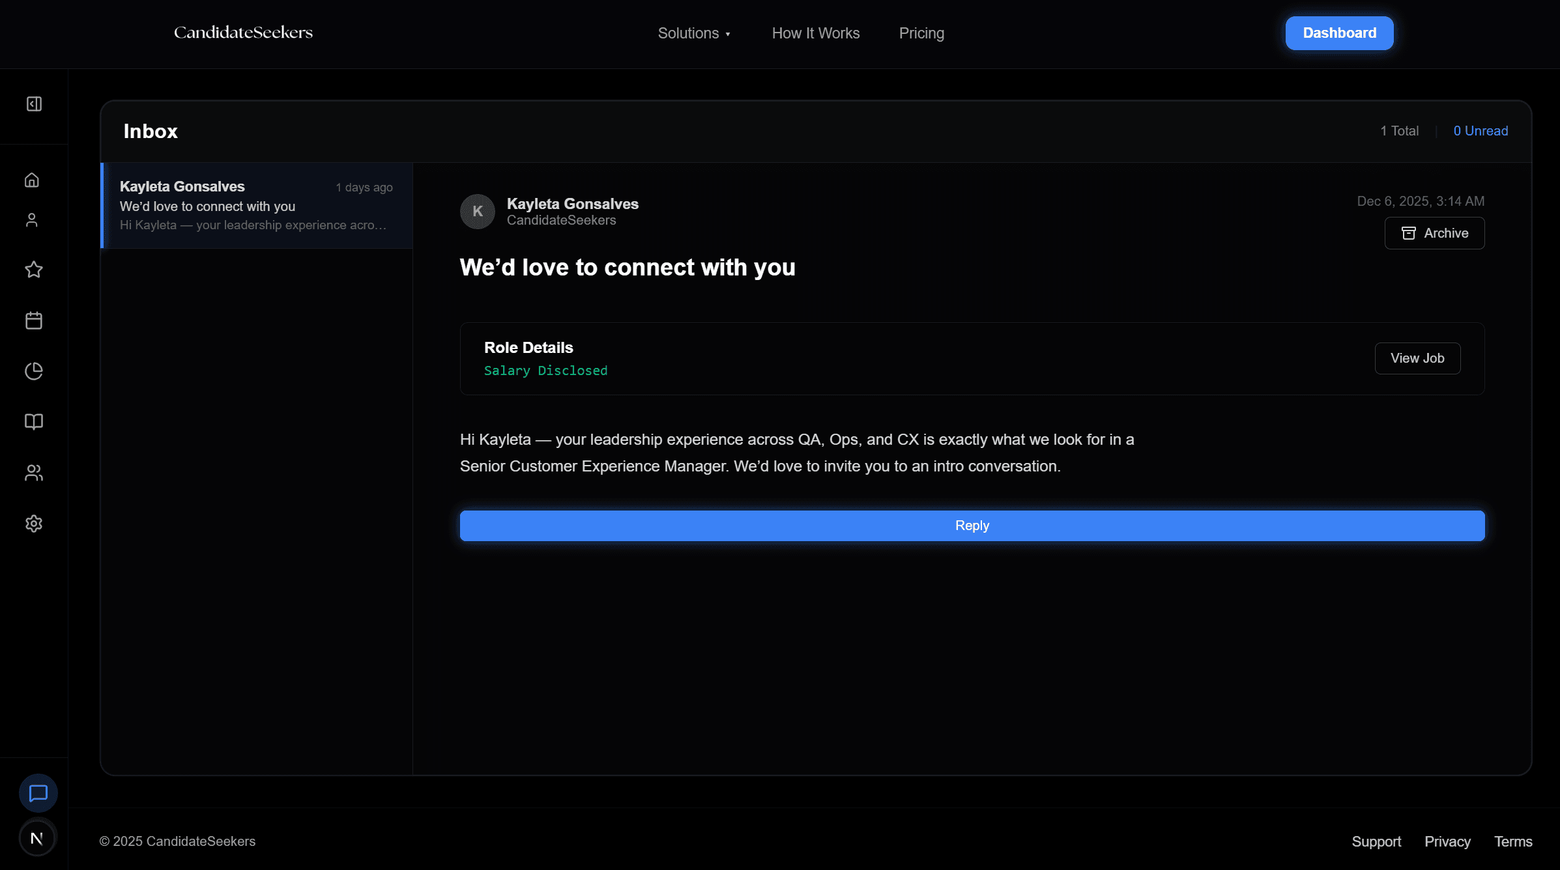
Task: Open the Pricing page
Action: click(x=921, y=33)
